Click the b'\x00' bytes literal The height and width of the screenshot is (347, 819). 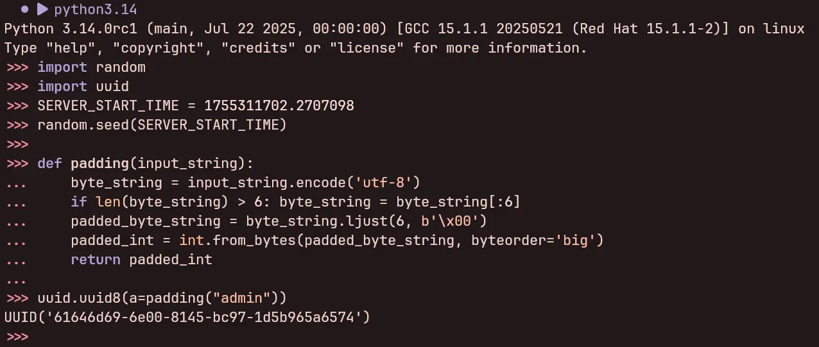click(446, 221)
